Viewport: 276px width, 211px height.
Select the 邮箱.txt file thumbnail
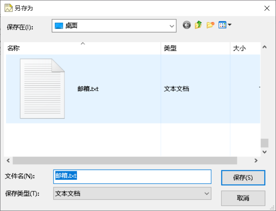[x=42, y=89]
